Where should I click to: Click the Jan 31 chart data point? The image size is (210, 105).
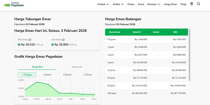(59, 93)
